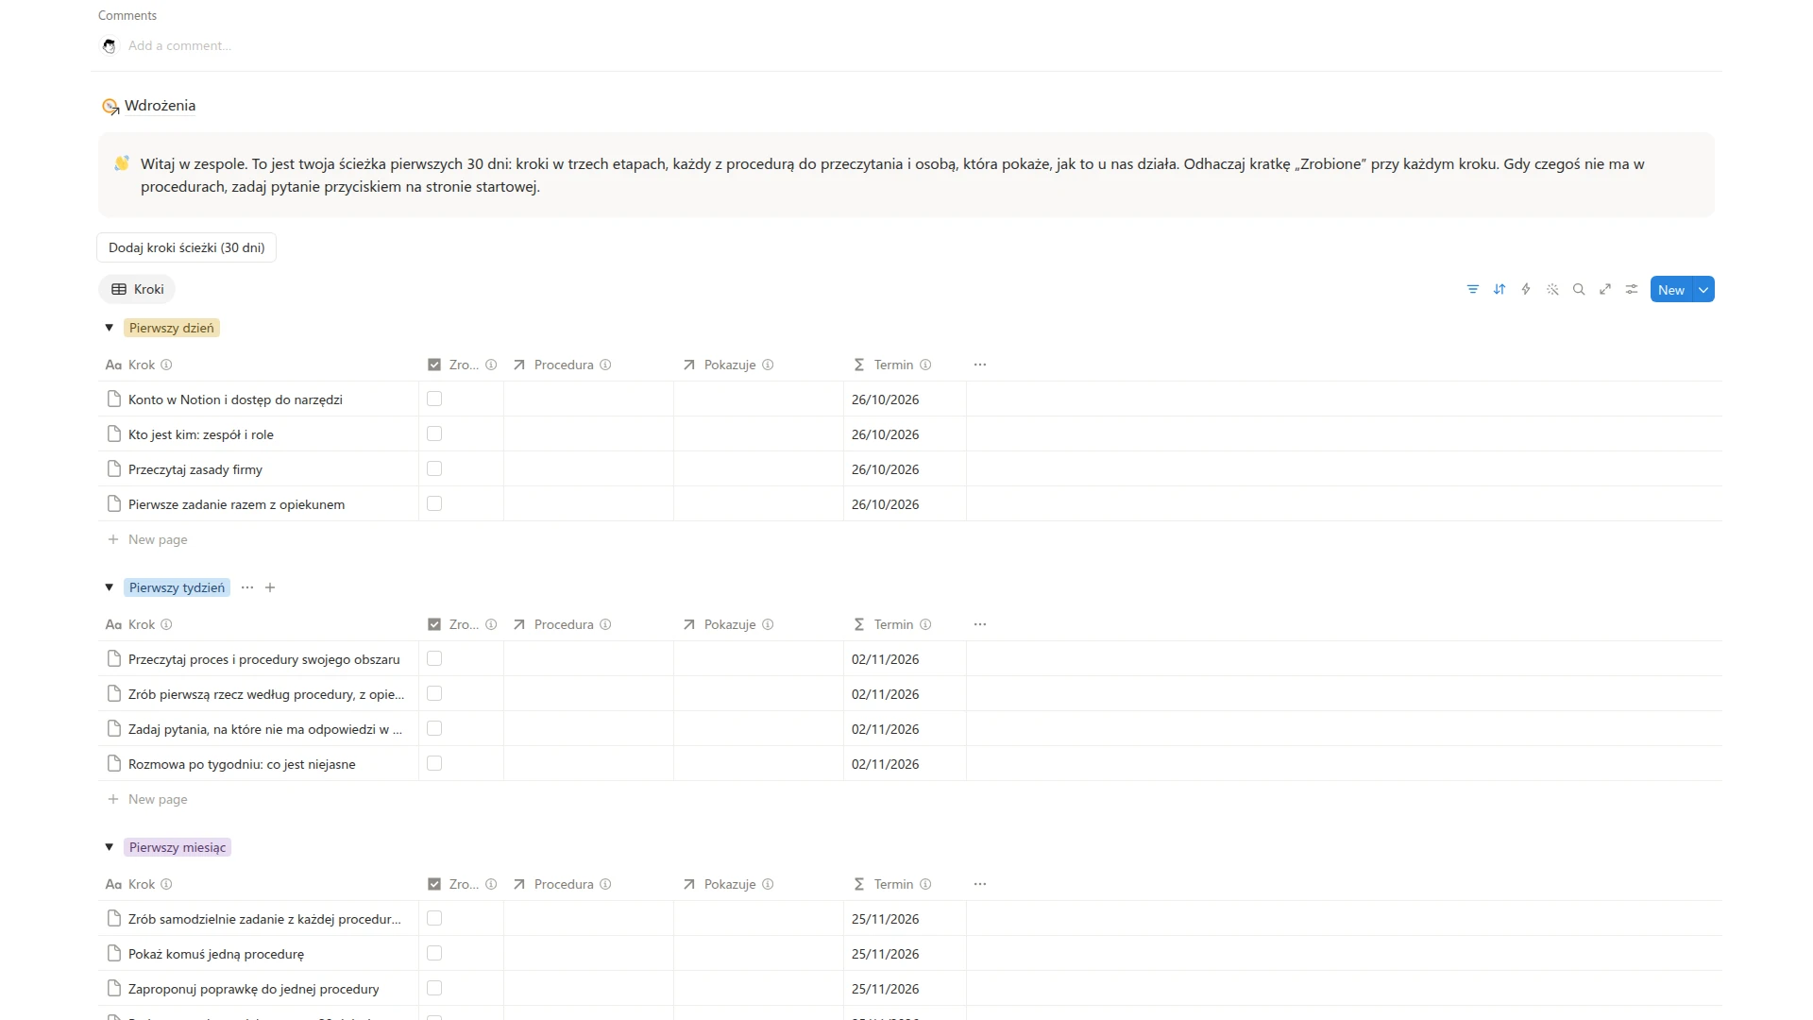Check Zrobione for 'Przeczytaj zasady firmy'
The image size is (1813, 1020).
click(434, 468)
